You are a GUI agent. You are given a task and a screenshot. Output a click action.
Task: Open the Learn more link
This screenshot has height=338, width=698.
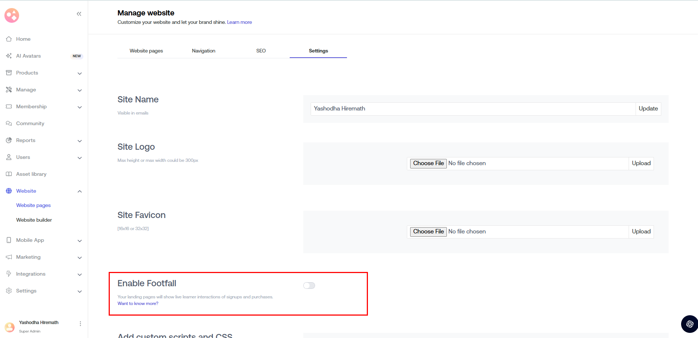[x=239, y=22]
